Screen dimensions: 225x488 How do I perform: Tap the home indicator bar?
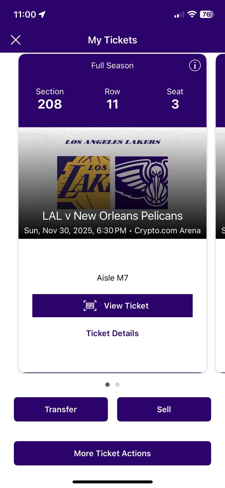112,482
